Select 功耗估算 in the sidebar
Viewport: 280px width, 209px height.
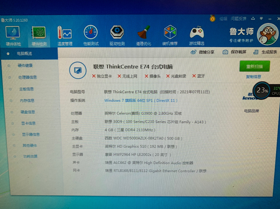click(30, 156)
